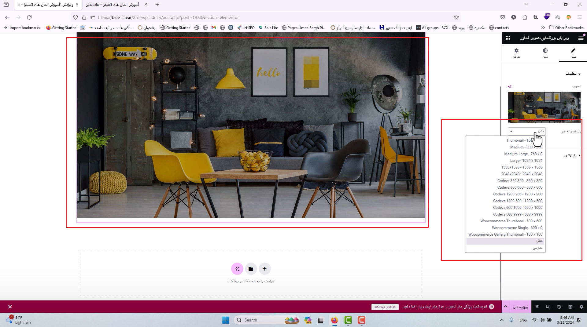
Task: Click the address bar URL
Action: [168, 17]
